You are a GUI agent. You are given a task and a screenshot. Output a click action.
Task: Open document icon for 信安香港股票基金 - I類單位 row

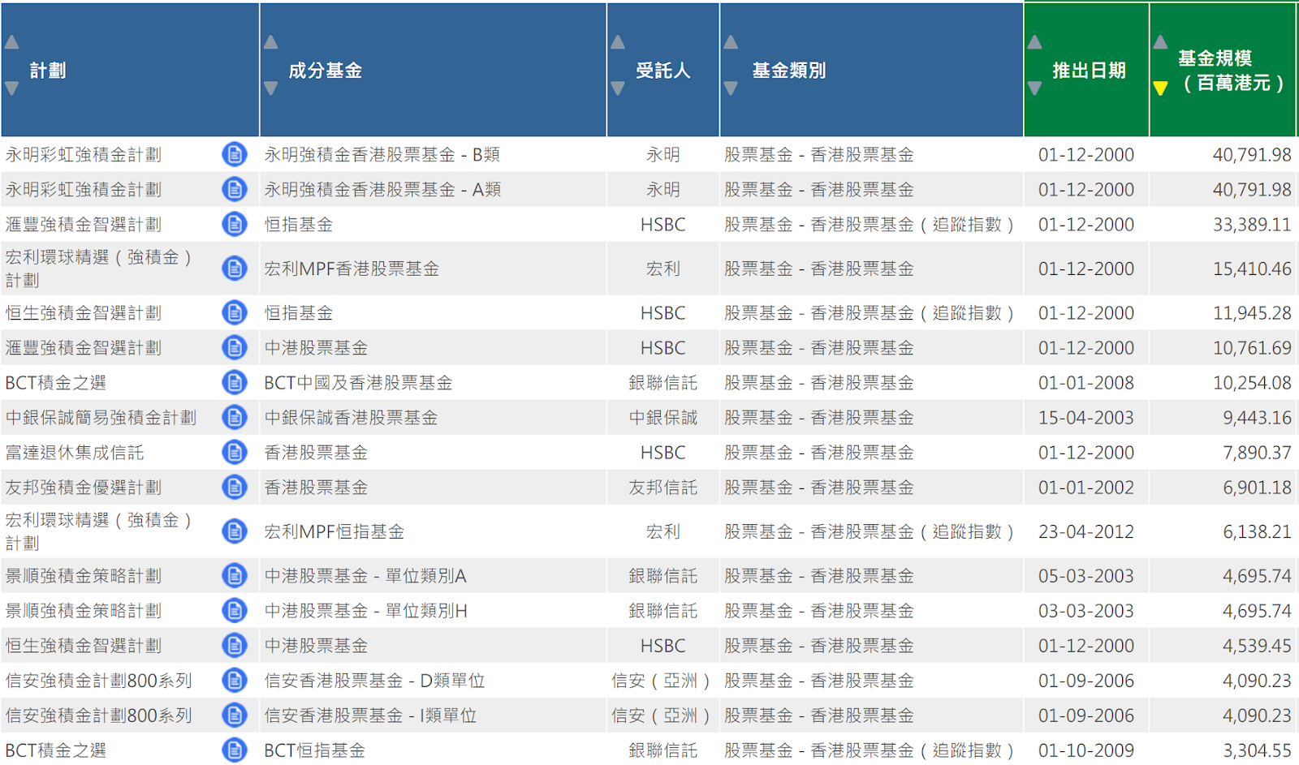[x=235, y=715]
